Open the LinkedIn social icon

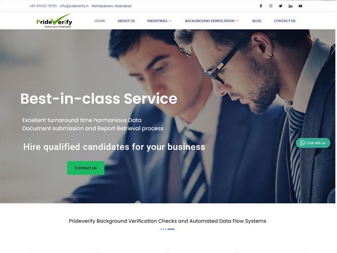[x=290, y=6]
